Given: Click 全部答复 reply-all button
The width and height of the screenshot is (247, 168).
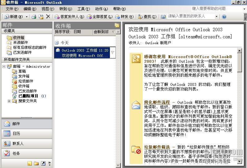Looking at the screenshot, I should (x=99, y=17).
